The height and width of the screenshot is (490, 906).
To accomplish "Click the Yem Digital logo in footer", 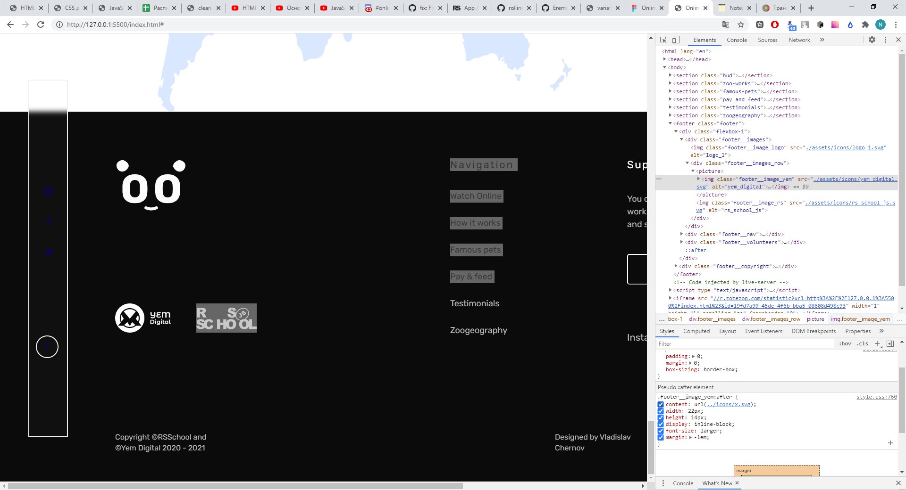I will click(143, 318).
